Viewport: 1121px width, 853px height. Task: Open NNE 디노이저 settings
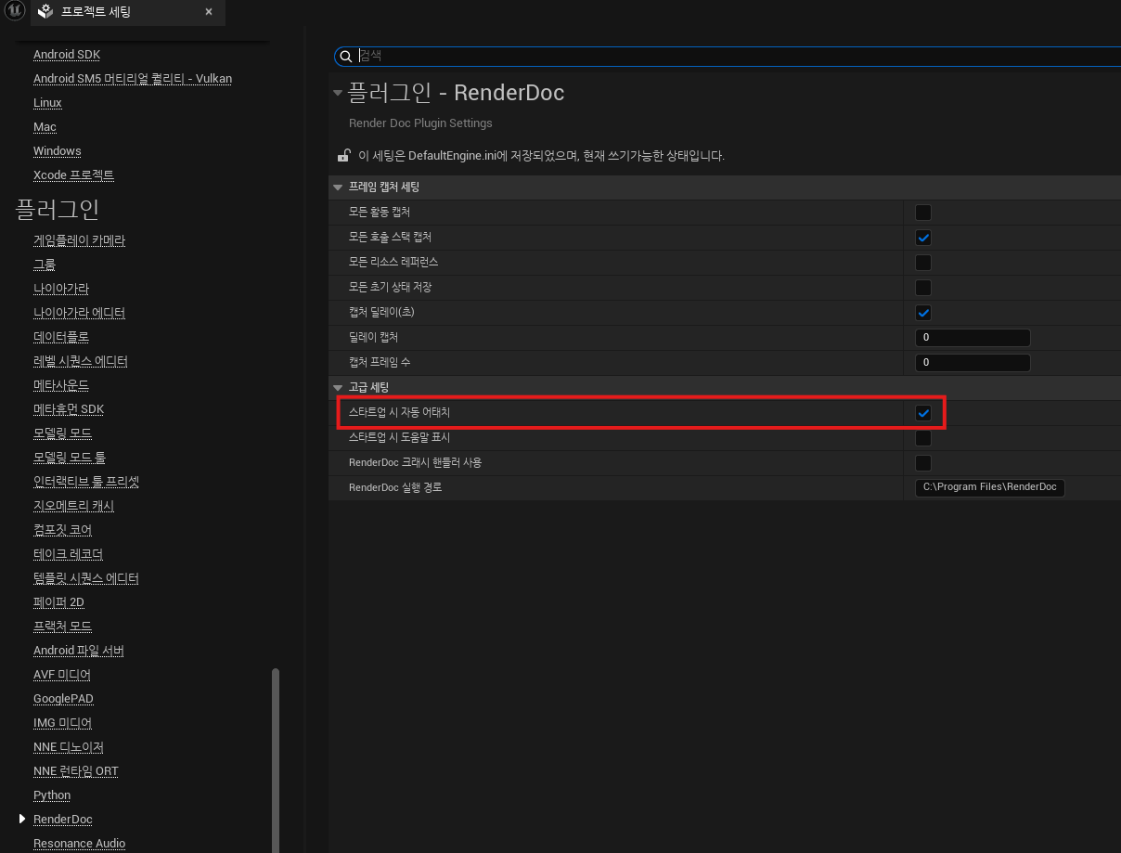pyautogui.click(x=69, y=747)
